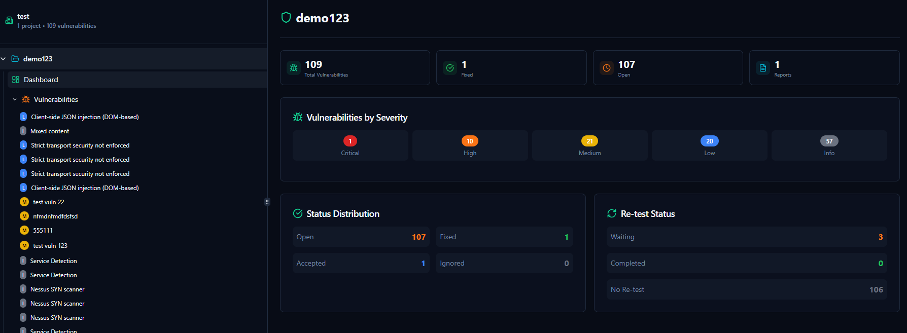Click the Open row in Status Distribution

coord(361,237)
